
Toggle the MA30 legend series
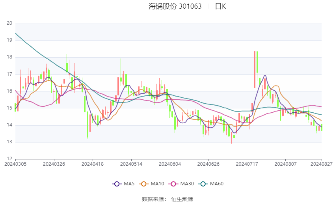[181, 184]
